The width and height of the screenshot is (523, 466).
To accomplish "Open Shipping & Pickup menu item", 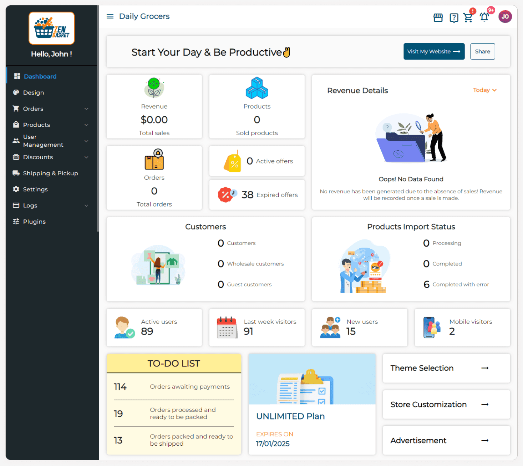I will coord(50,173).
